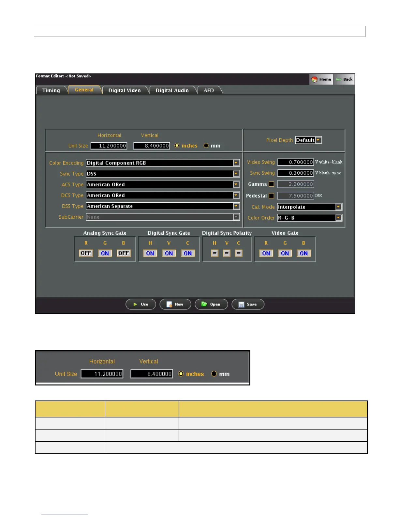This screenshot has width=399, height=517.
Task: Enable the Pedestal checkbox
Action: click(x=271, y=196)
